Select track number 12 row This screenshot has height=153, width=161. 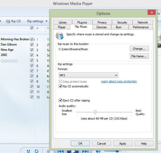38,97
